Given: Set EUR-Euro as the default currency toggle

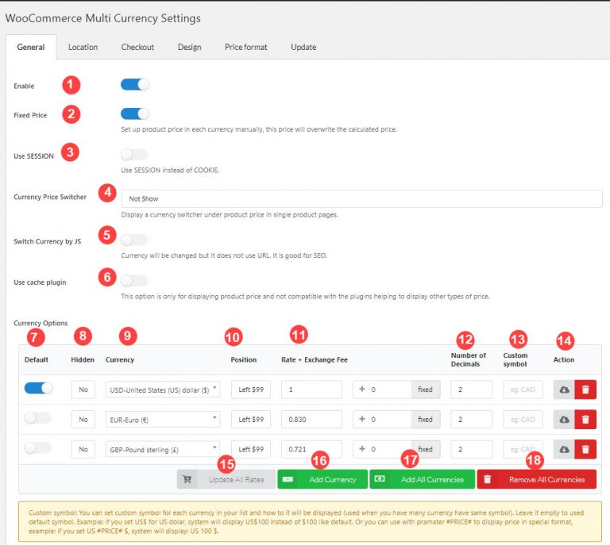Looking at the screenshot, I should tap(38, 418).
